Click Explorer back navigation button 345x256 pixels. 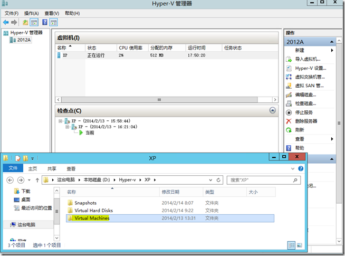tap(10, 180)
